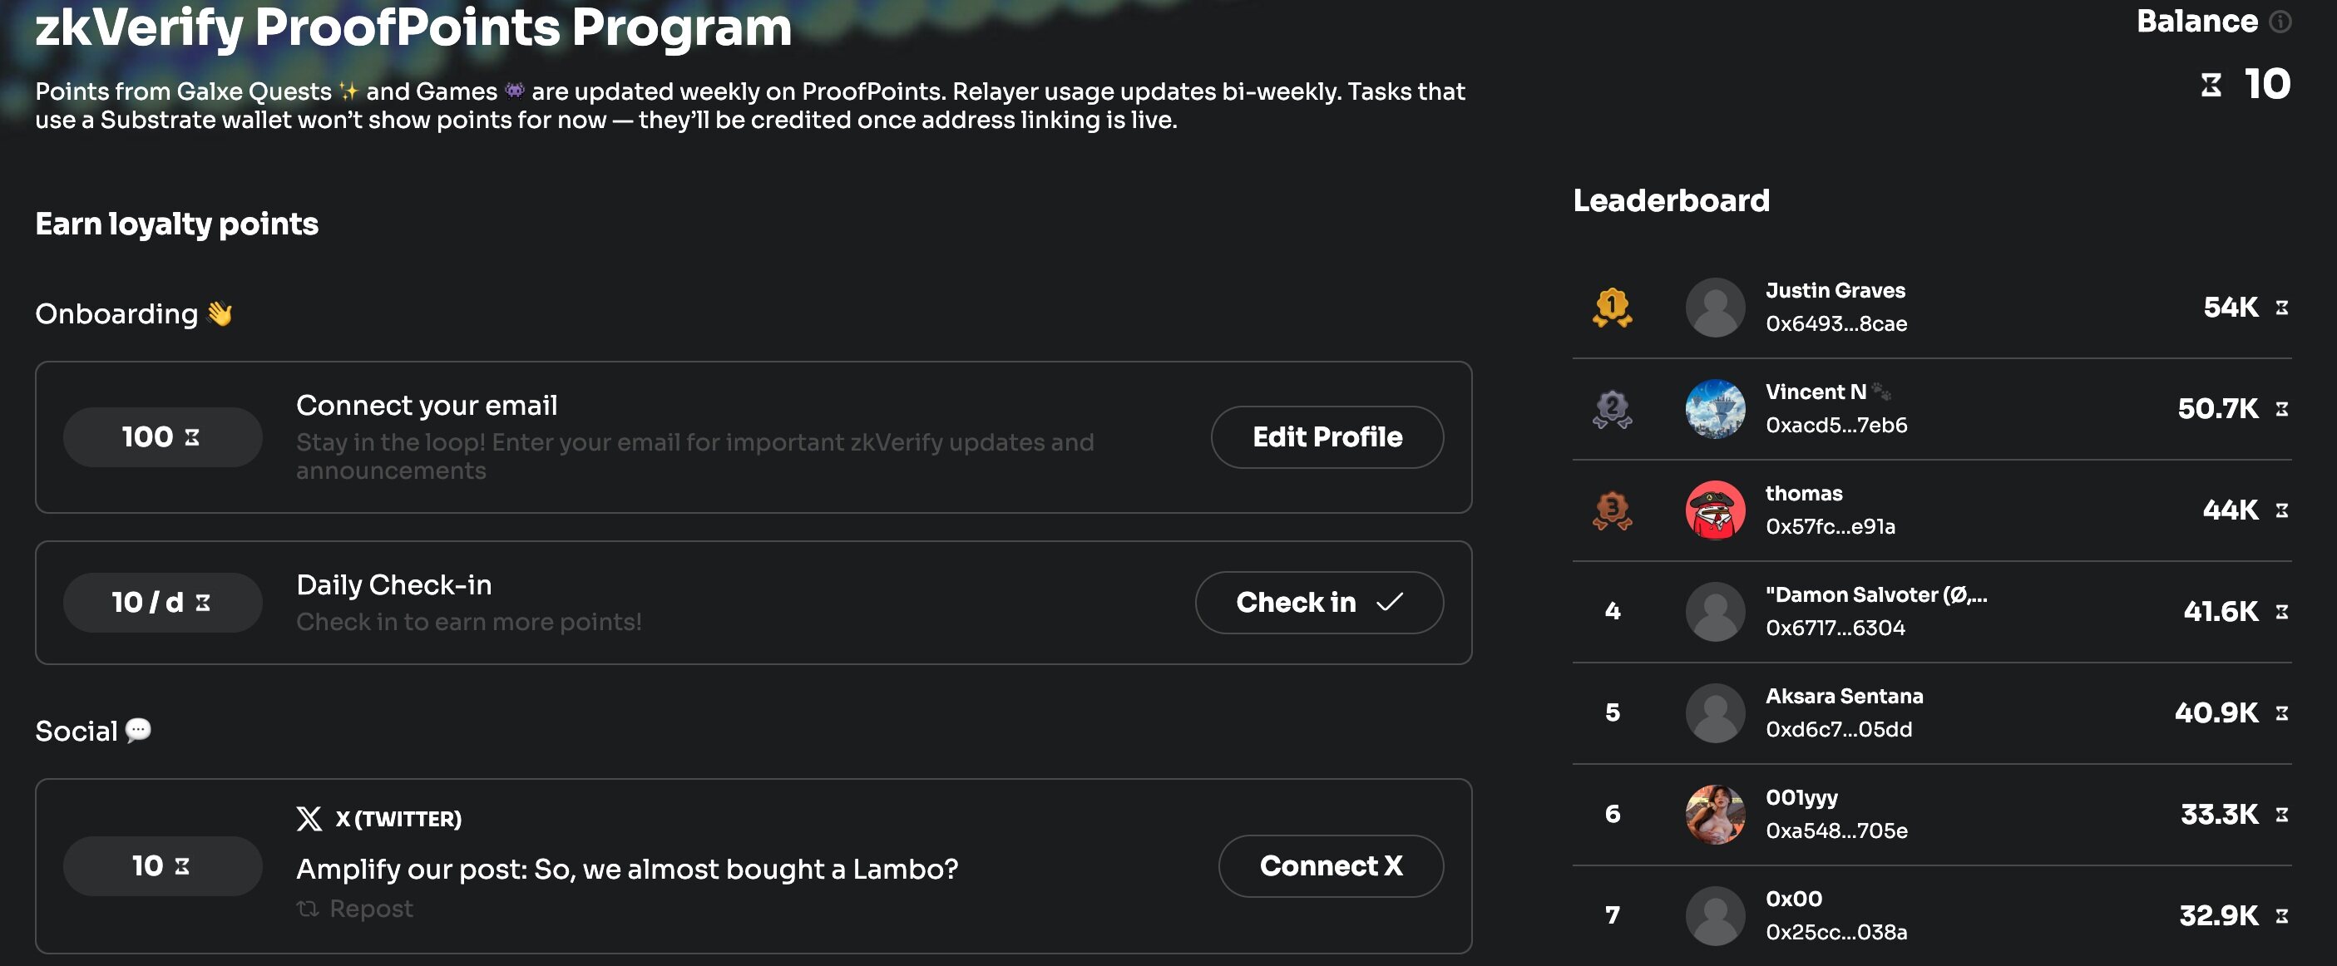Click Vincent N's avatar picture
The height and width of the screenshot is (966, 2337).
(x=1715, y=409)
